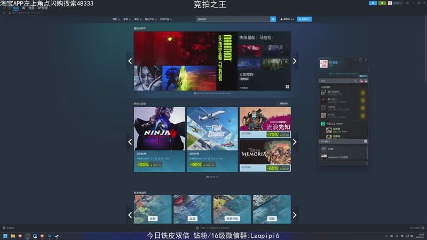This screenshot has width=427, height=240.
Task: Expand the 推荐 store menu dropdown
Action: click(127, 19)
